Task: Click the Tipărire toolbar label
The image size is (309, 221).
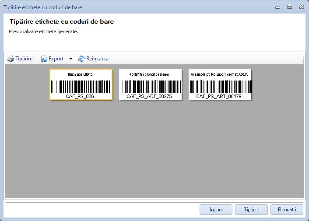Action: [24, 59]
